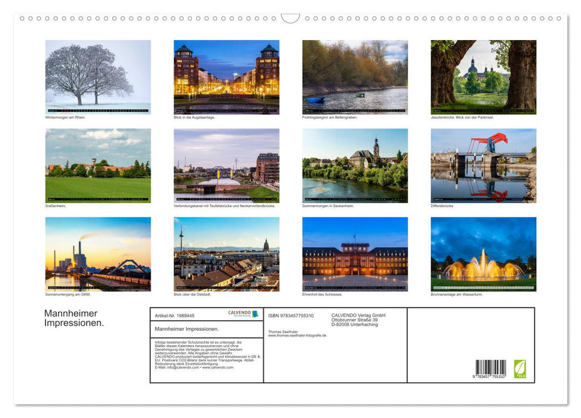
Task: Select the Straßenheim landscape thumbnail
Action: 98,164
